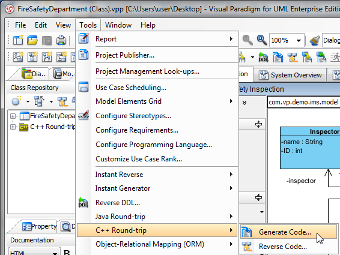The height and width of the screenshot is (255, 340).
Task: Click the Open Project folder icon
Action: 32,40
